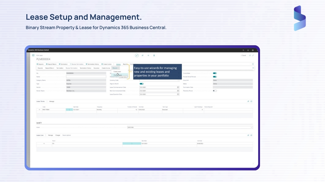Toggle the Align to Month switch
Image resolution: width=325 pixels, height=182 pixels.
tap(141, 84)
